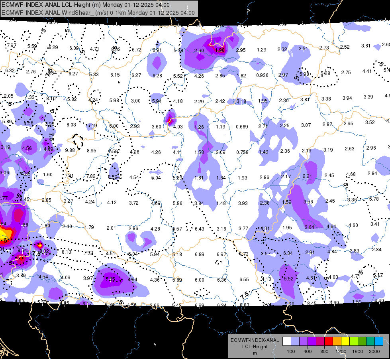Click the wind shear value 7.41

(69, 176)
